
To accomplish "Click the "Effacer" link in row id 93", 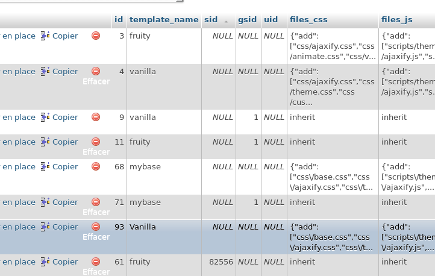I will coord(96,237).
